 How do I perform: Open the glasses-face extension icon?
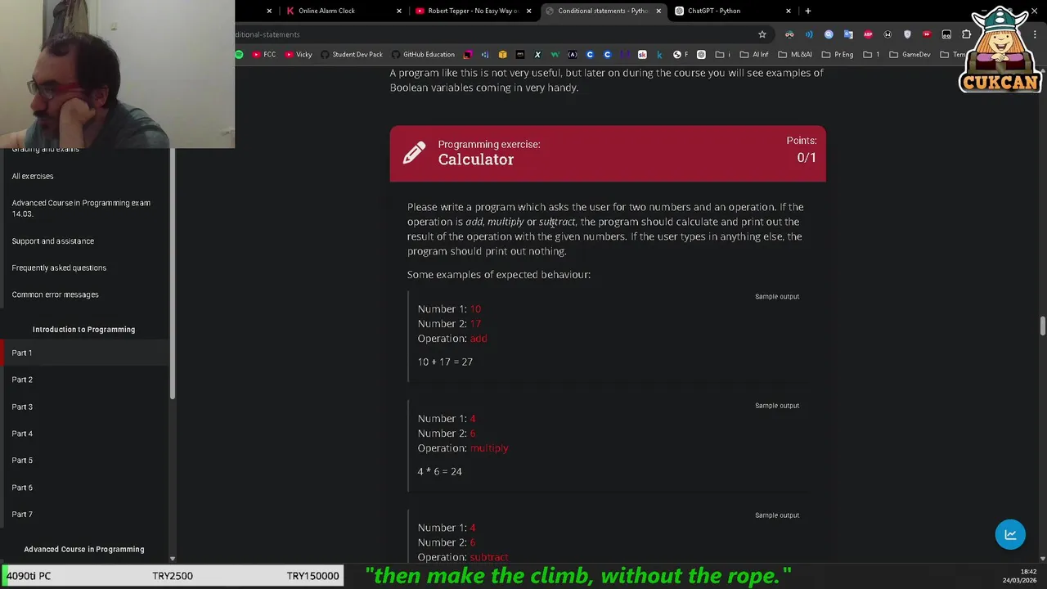point(789,34)
